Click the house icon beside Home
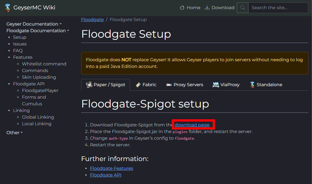 182,7
